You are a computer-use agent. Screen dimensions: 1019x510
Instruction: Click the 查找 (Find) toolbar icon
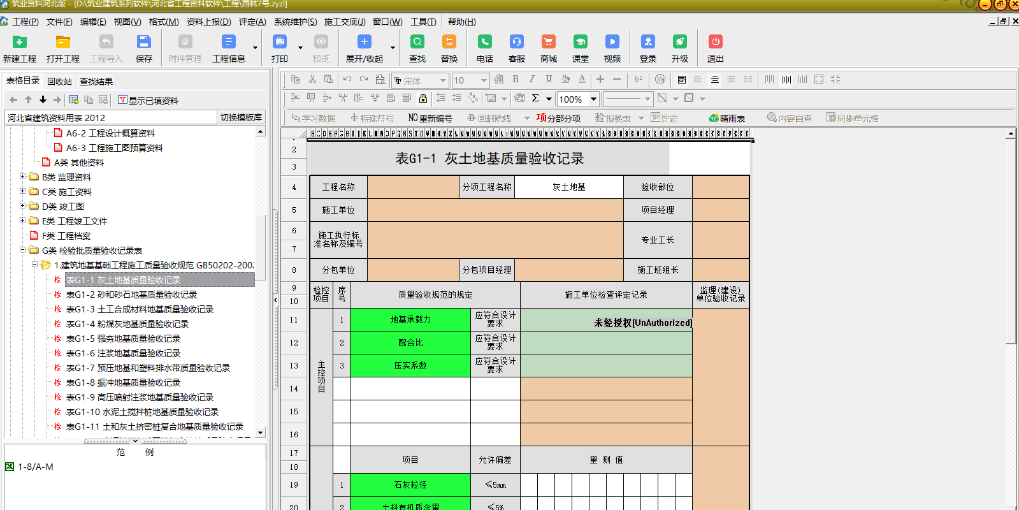pyautogui.click(x=417, y=48)
